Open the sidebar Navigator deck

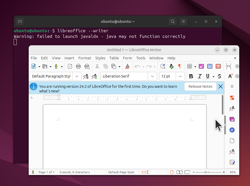[232, 130]
